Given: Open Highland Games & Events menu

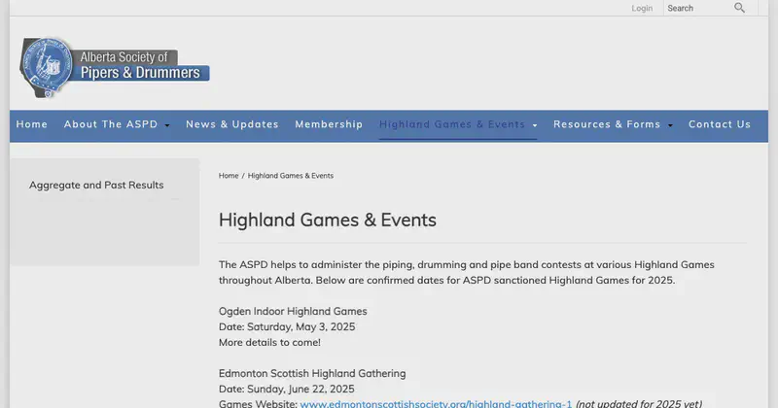Looking at the screenshot, I should 452,124.
